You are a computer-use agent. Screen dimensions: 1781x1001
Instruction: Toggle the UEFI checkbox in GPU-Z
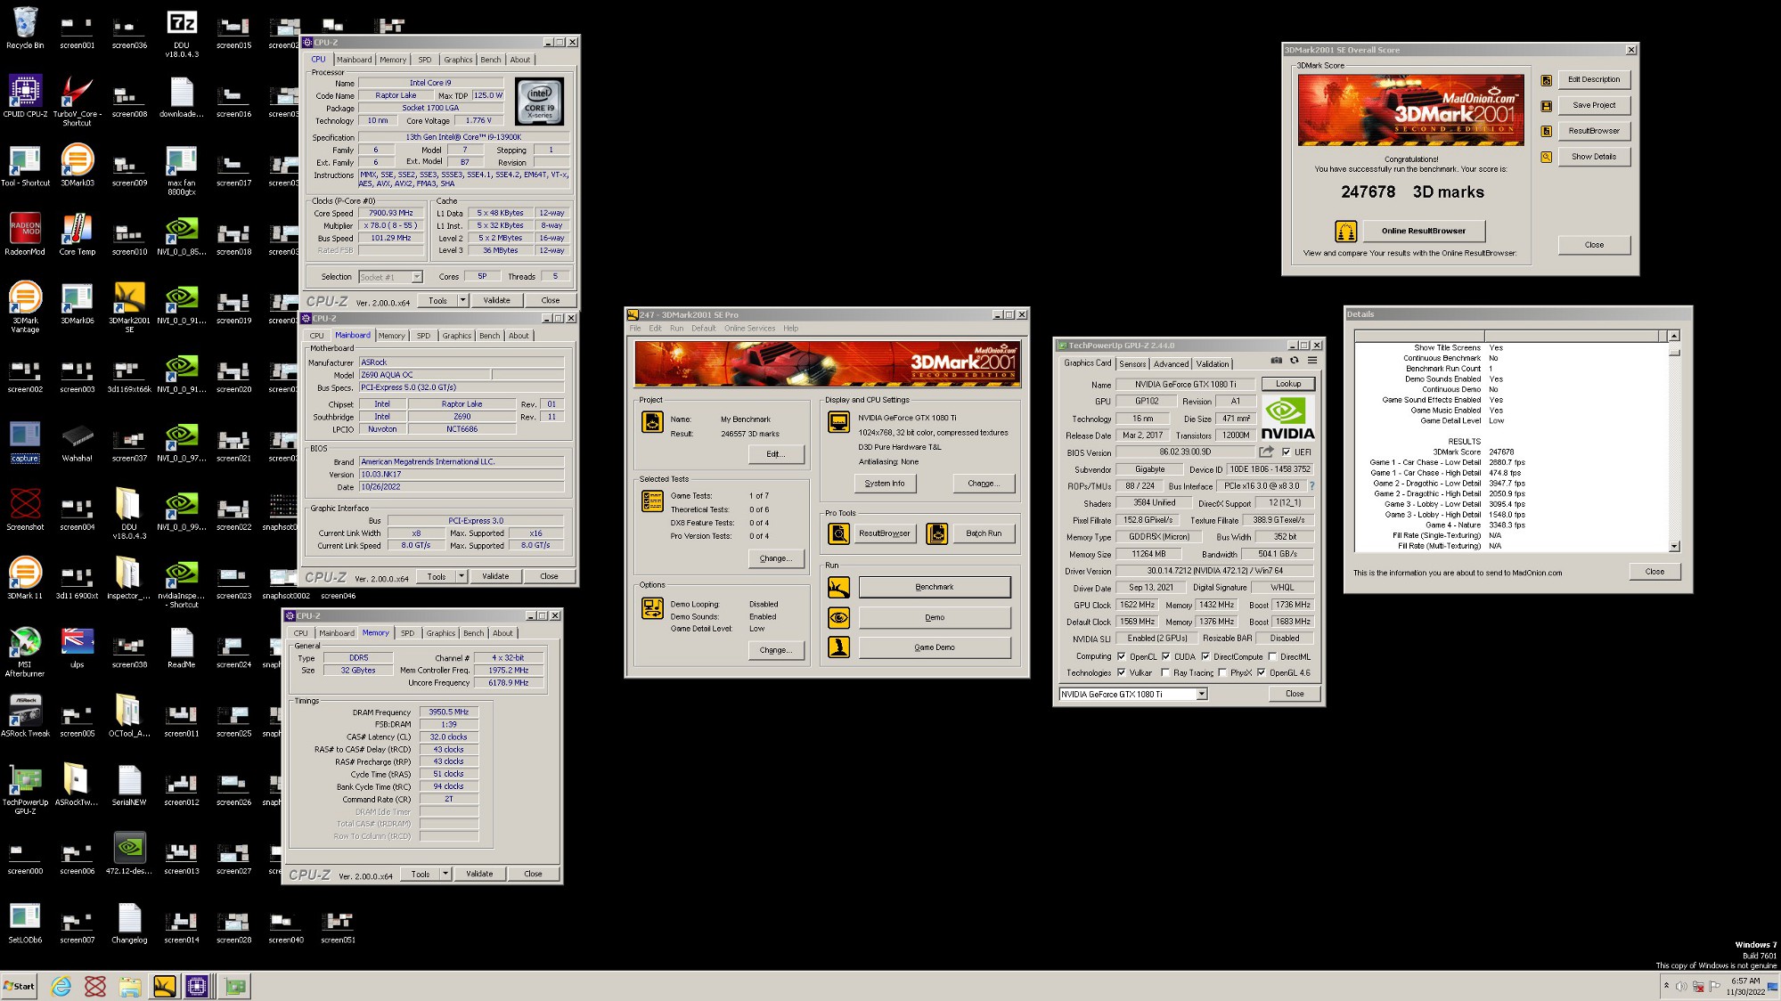click(x=1286, y=452)
